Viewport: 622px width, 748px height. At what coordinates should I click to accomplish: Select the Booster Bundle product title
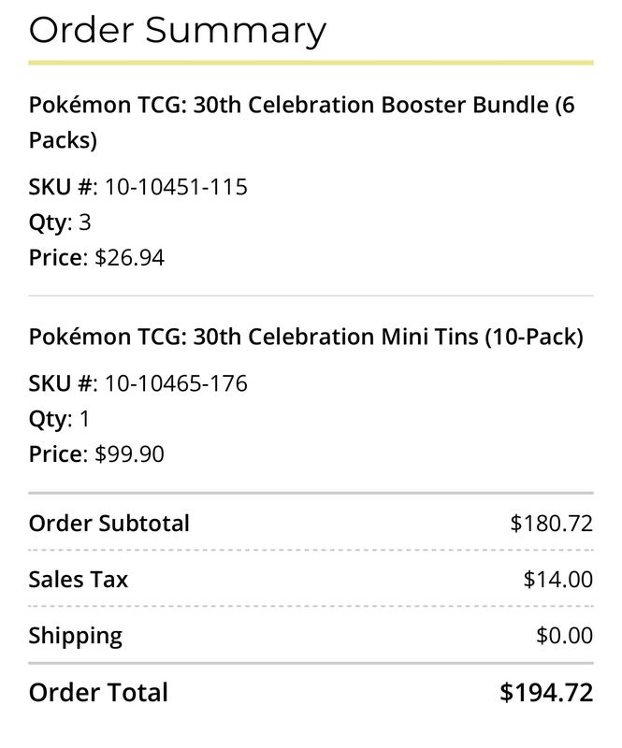[302, 122]
